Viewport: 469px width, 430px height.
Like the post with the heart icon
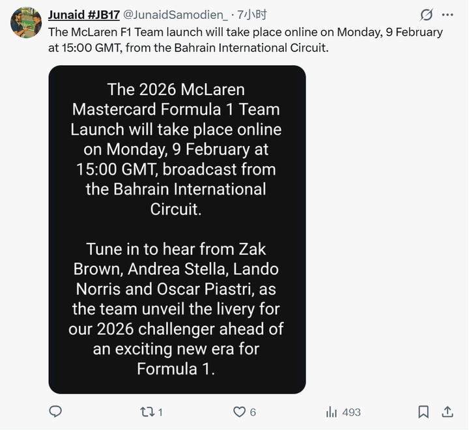tap(239, 412)
